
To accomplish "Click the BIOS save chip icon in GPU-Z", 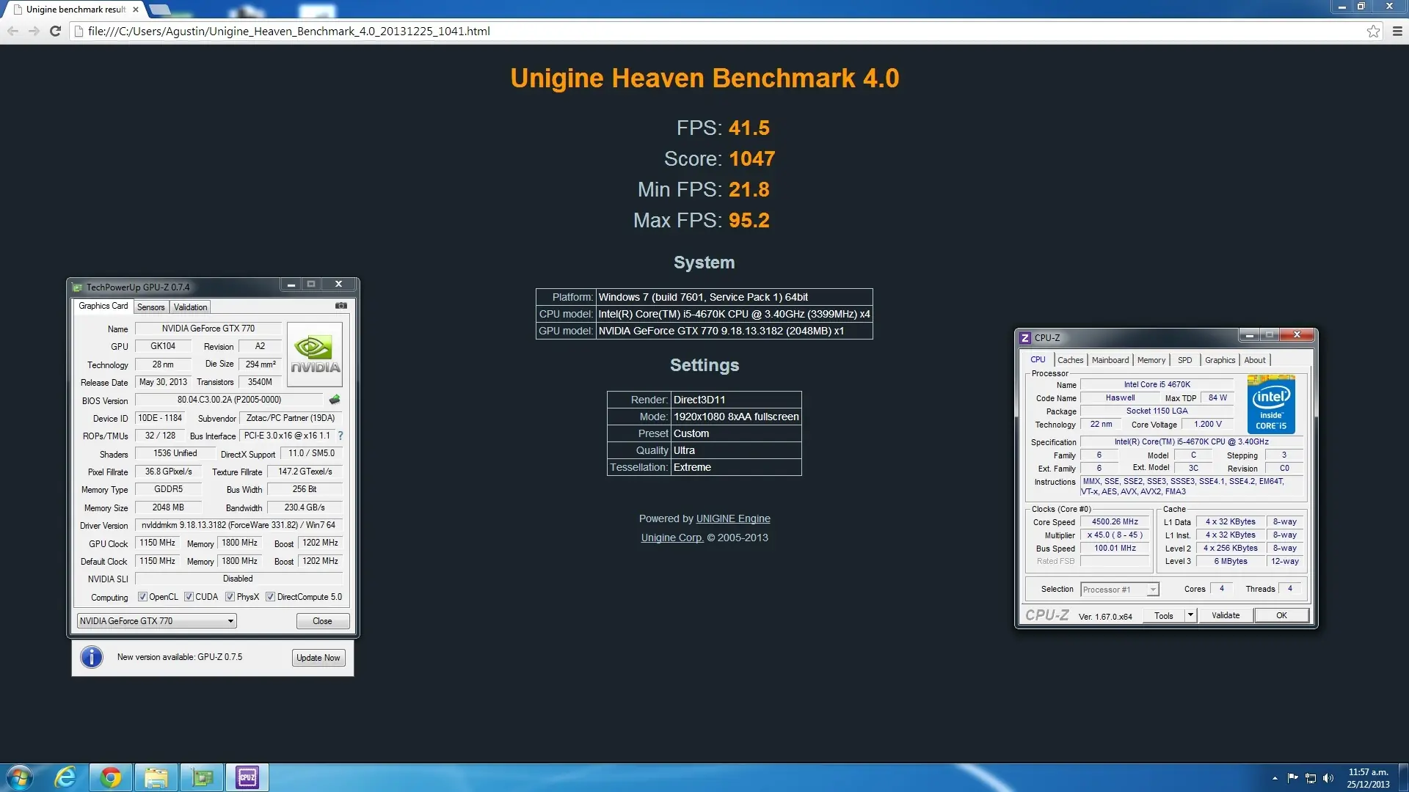I will tap(335, 400).
